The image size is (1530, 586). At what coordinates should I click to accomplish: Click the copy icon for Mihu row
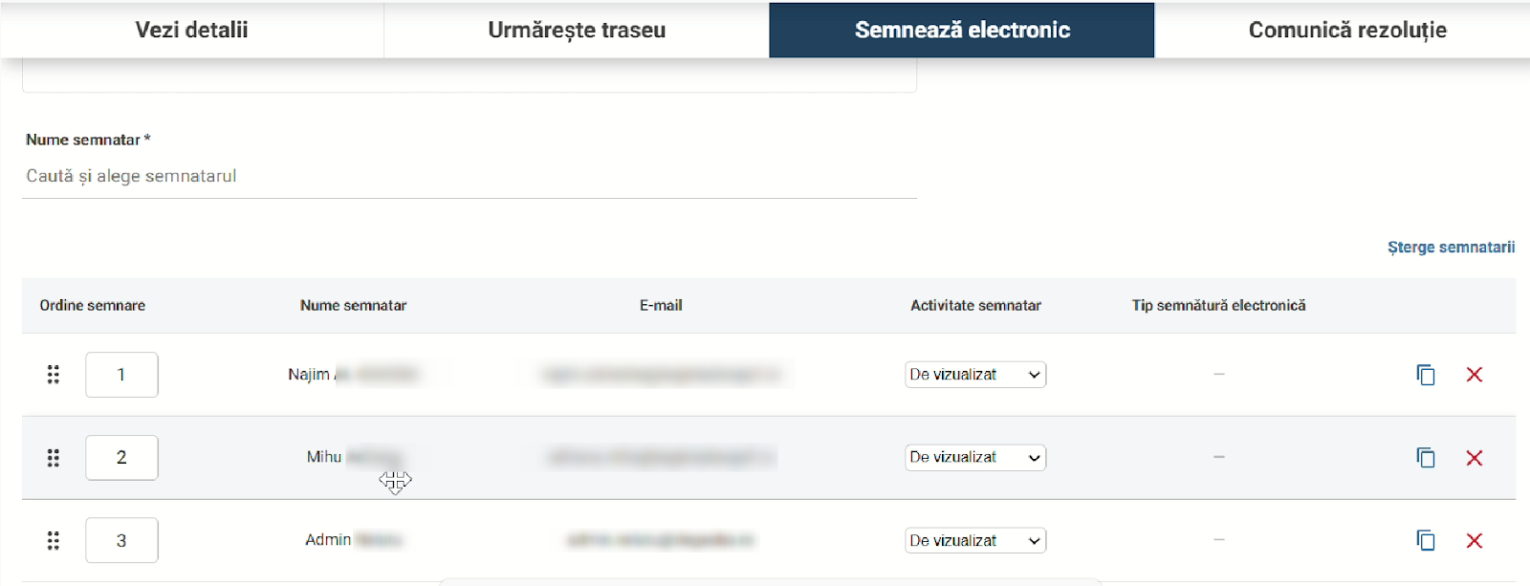pos(1426,458)
